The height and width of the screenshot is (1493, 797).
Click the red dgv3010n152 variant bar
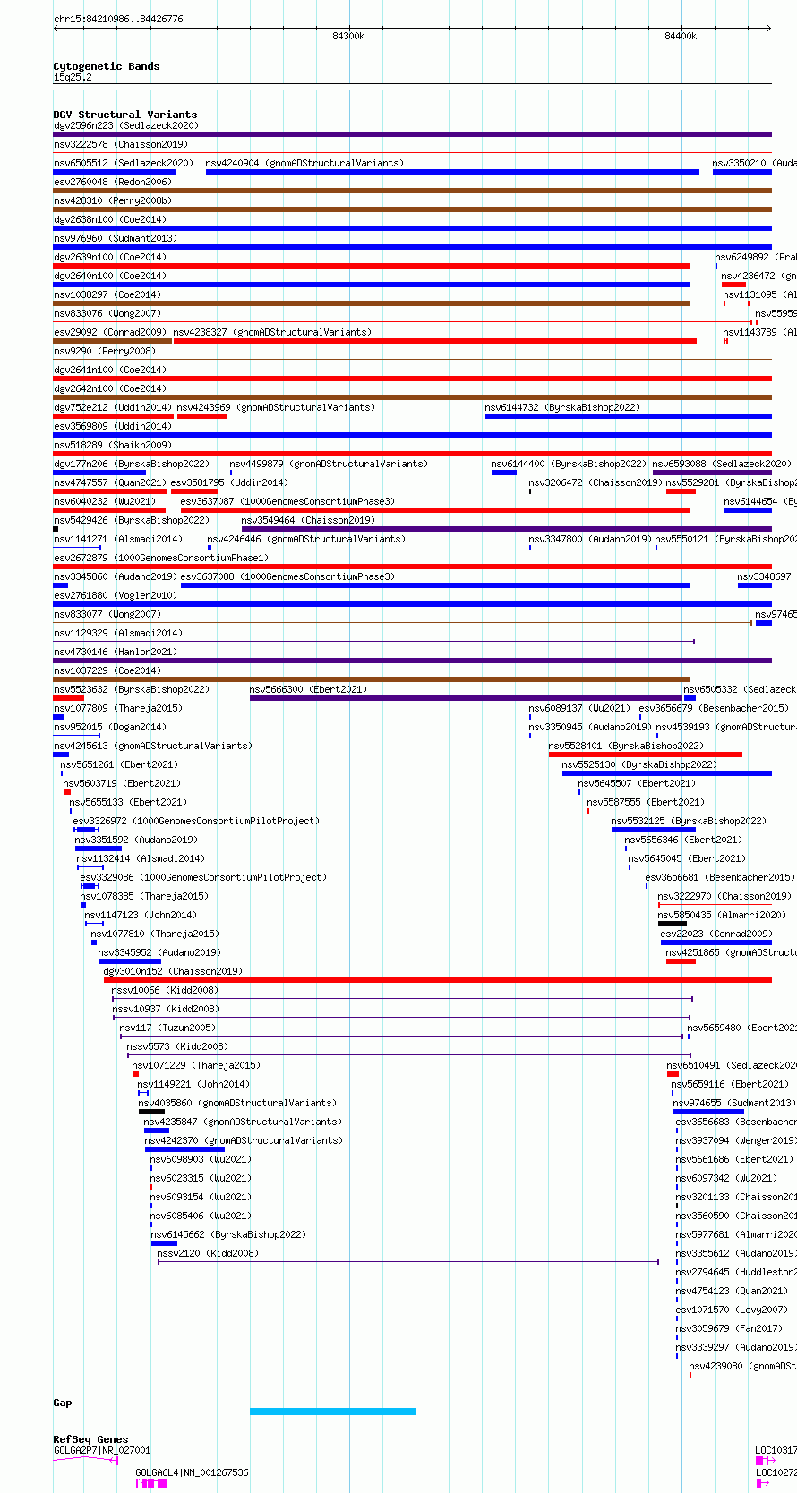click(x=438, y=980)
